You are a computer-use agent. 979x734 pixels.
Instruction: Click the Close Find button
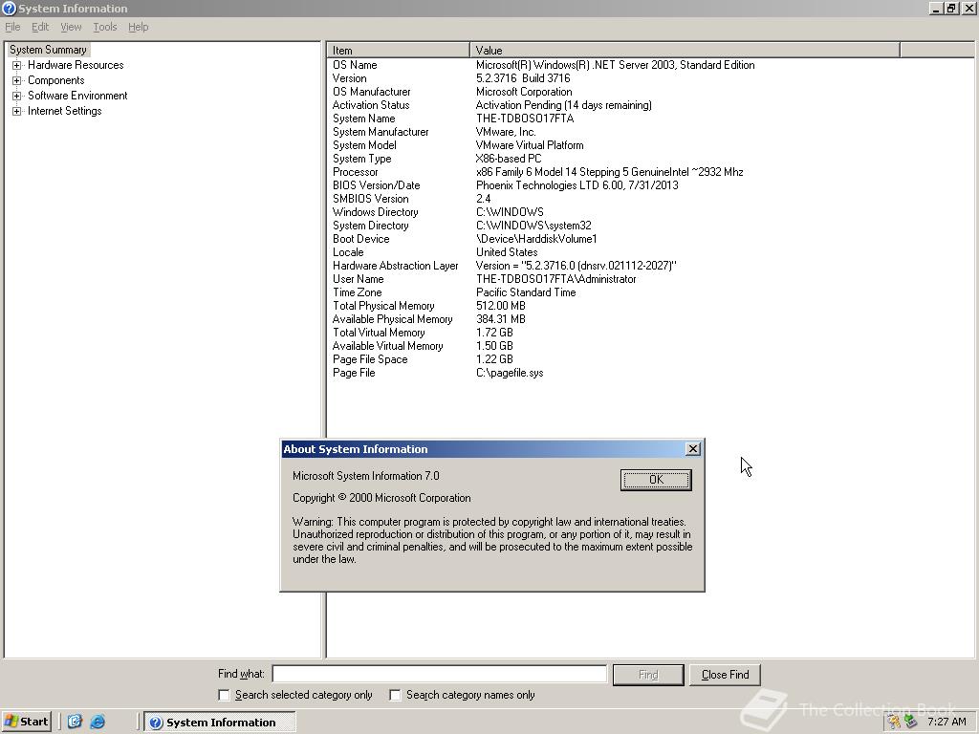pos(725,675)
